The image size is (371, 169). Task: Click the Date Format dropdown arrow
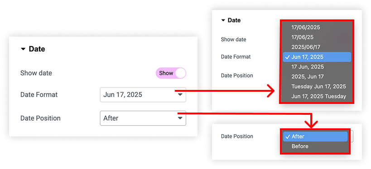coord(180,94)
